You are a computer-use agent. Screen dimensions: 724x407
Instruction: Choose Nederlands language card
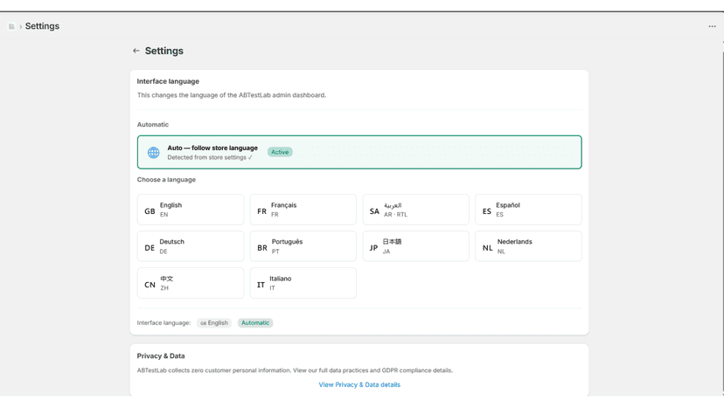pyautogui.click(x=528, y=246)
